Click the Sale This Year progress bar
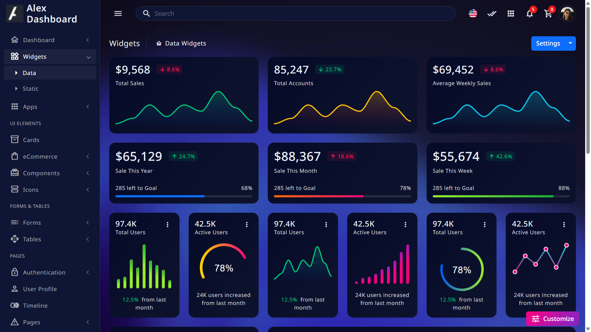This screenshot has width=591, height=332. (184, 196)
